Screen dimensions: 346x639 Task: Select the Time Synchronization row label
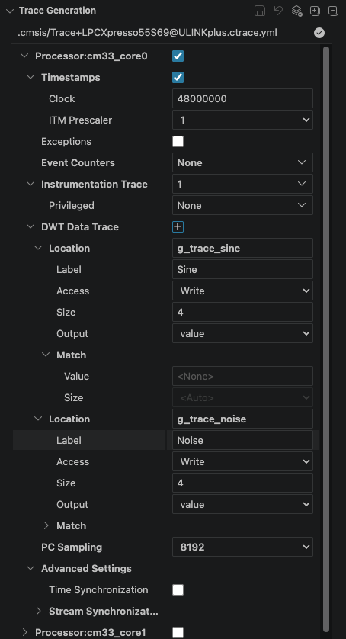pyautogui.click(x=98, y=589)
